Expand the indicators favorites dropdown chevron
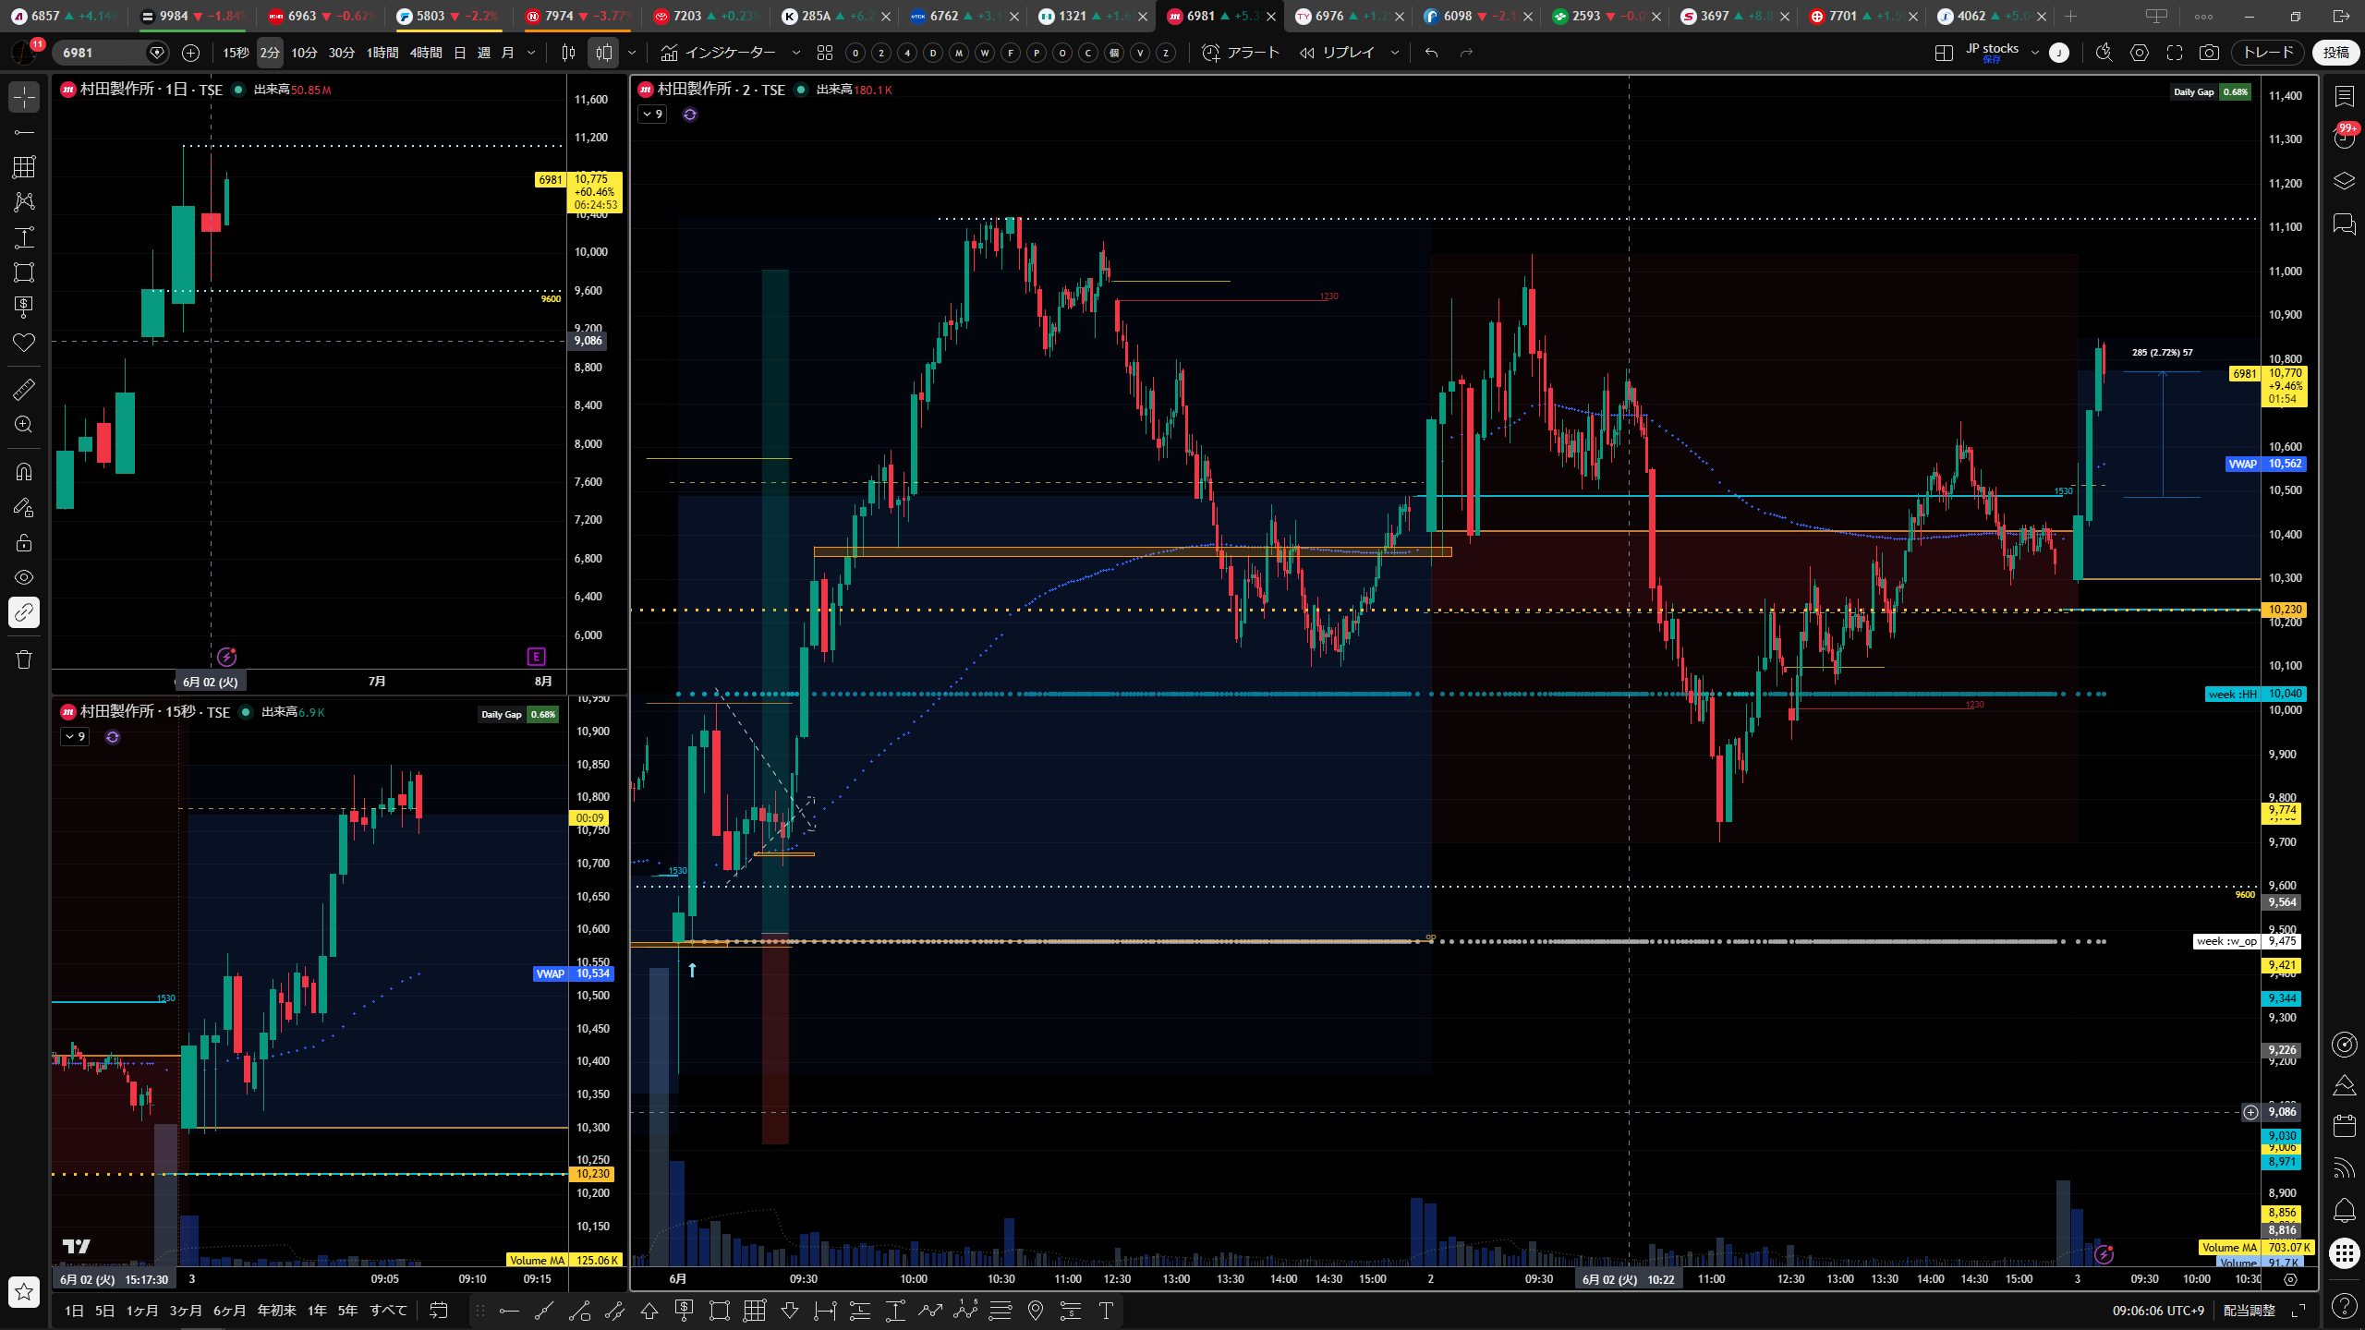 coord(796,53)
